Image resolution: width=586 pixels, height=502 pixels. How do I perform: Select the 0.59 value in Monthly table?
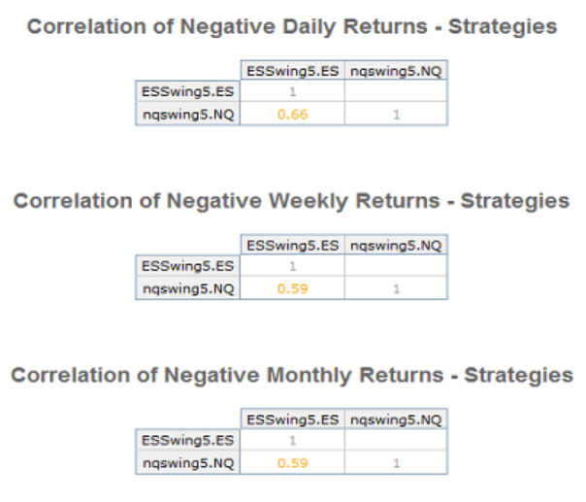point(293,463)
